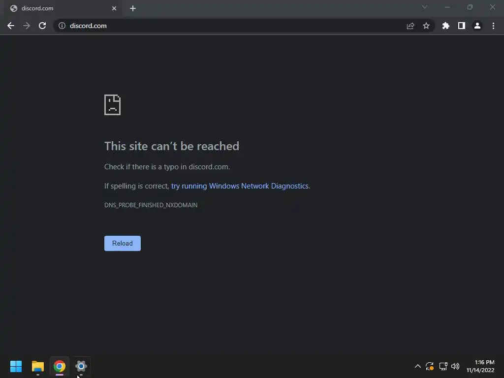Image resolution: width=504 pixels, height=378 pixels.
Task: Minimize the Chrome window
Action: tap(447, 7)
